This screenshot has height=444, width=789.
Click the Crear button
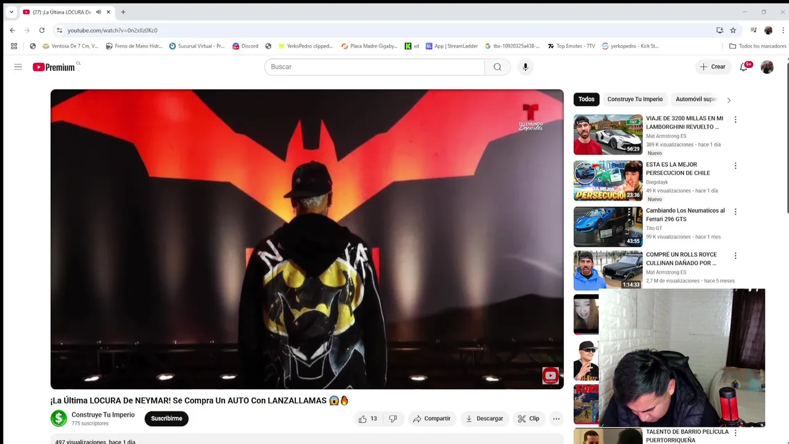713,67
